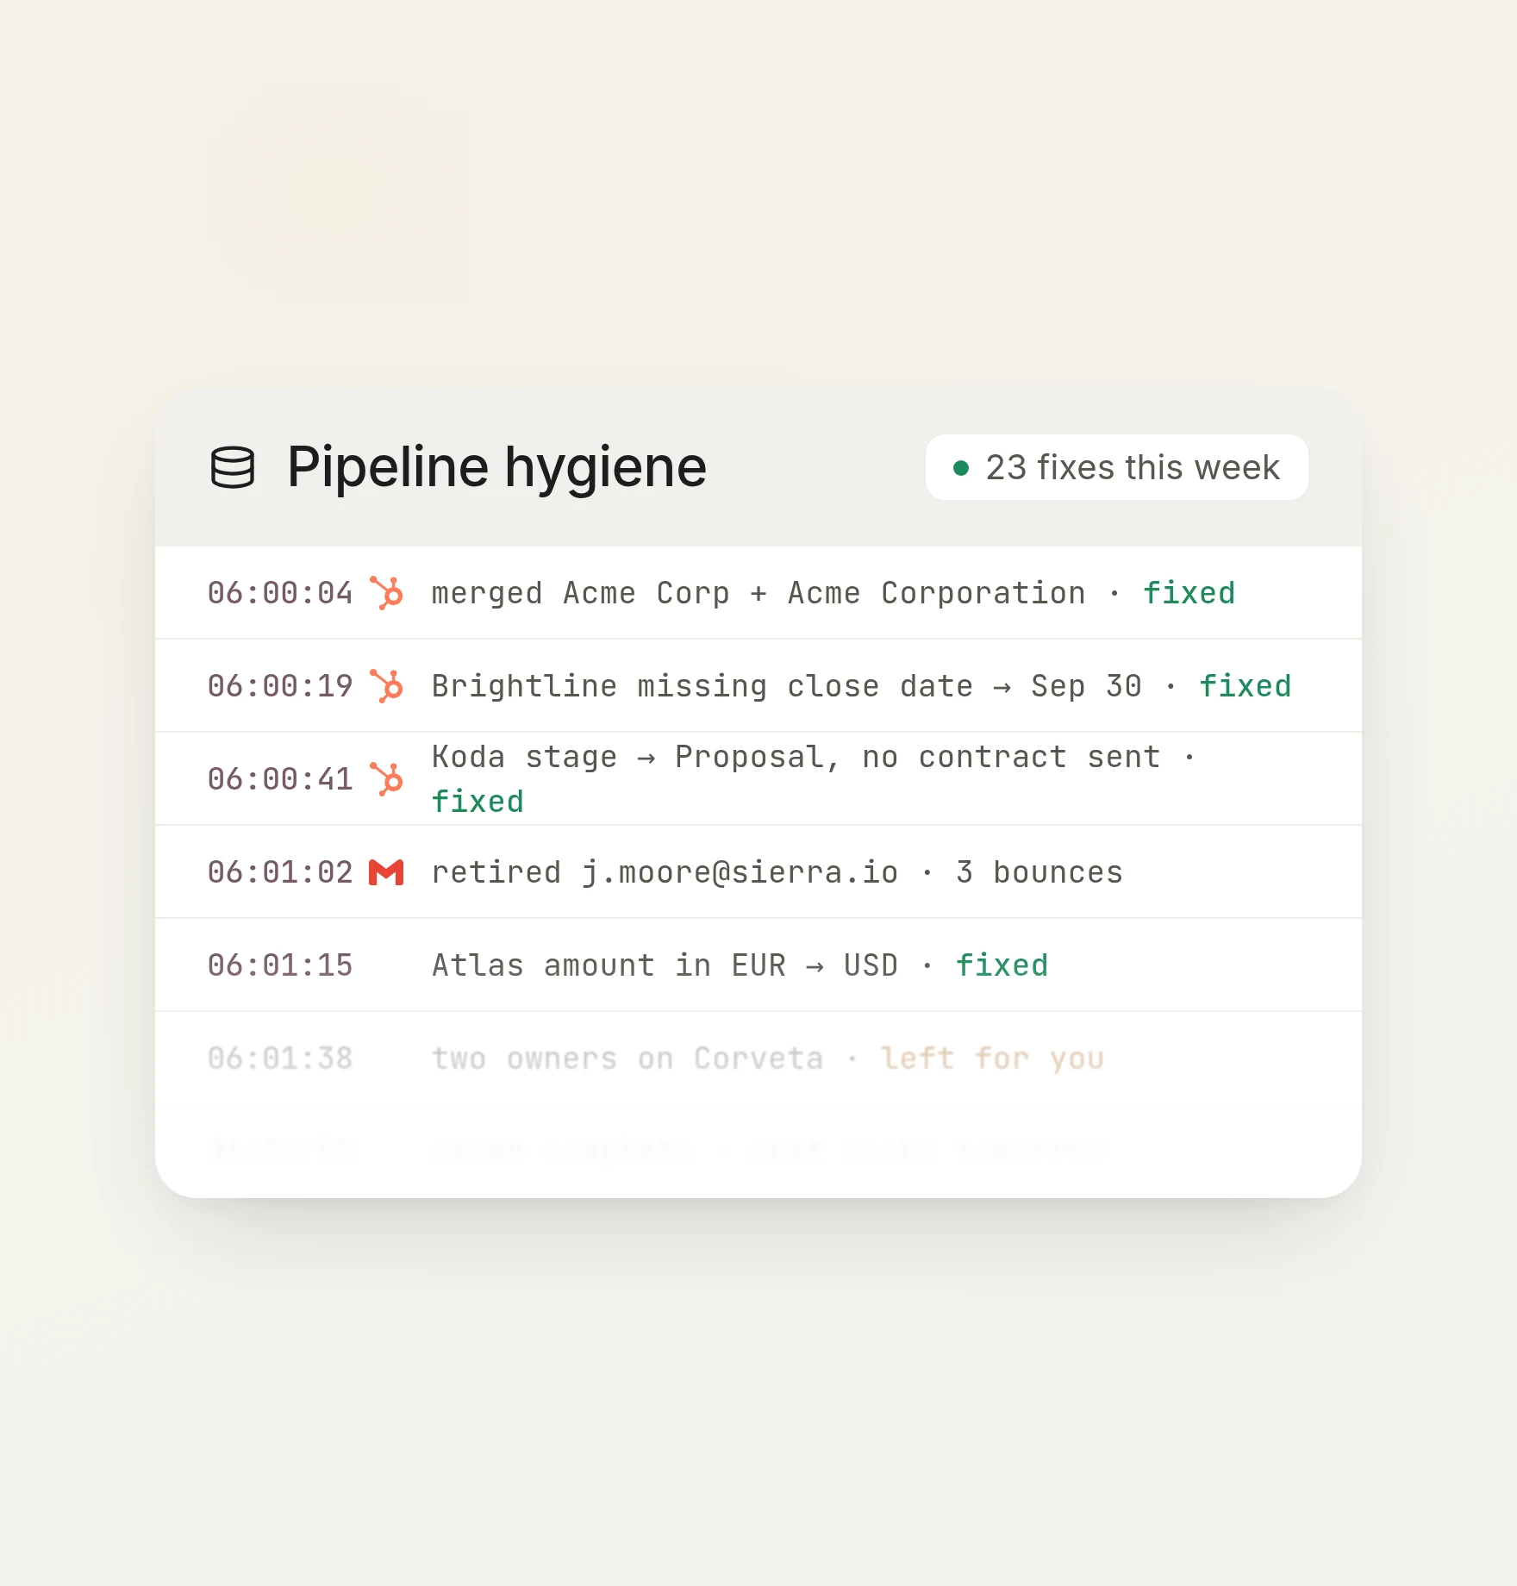Viewport: 1517px width, 1586px height.
Task: Select the merged Acme Corp log entry
Action: coord(758,593)
